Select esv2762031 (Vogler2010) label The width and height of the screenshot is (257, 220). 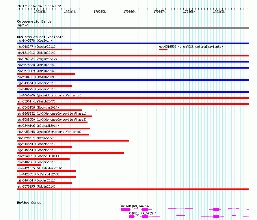click(37, 59)
